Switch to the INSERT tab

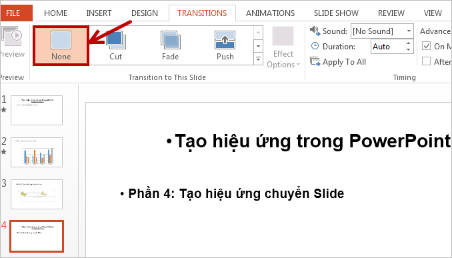(x=99, y=13)
